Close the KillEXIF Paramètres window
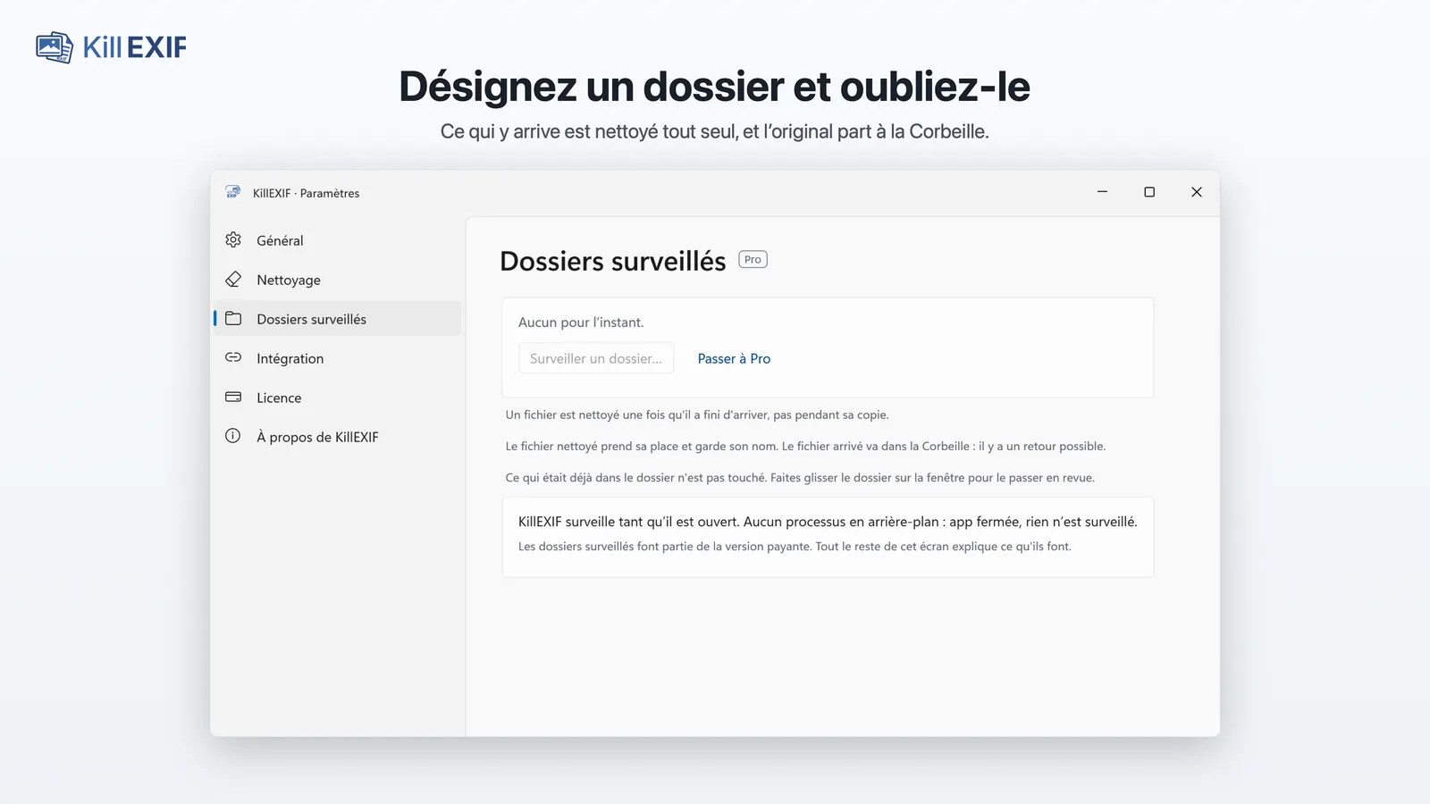This screenshot has width=1430, height=804. click(1197, 192)
